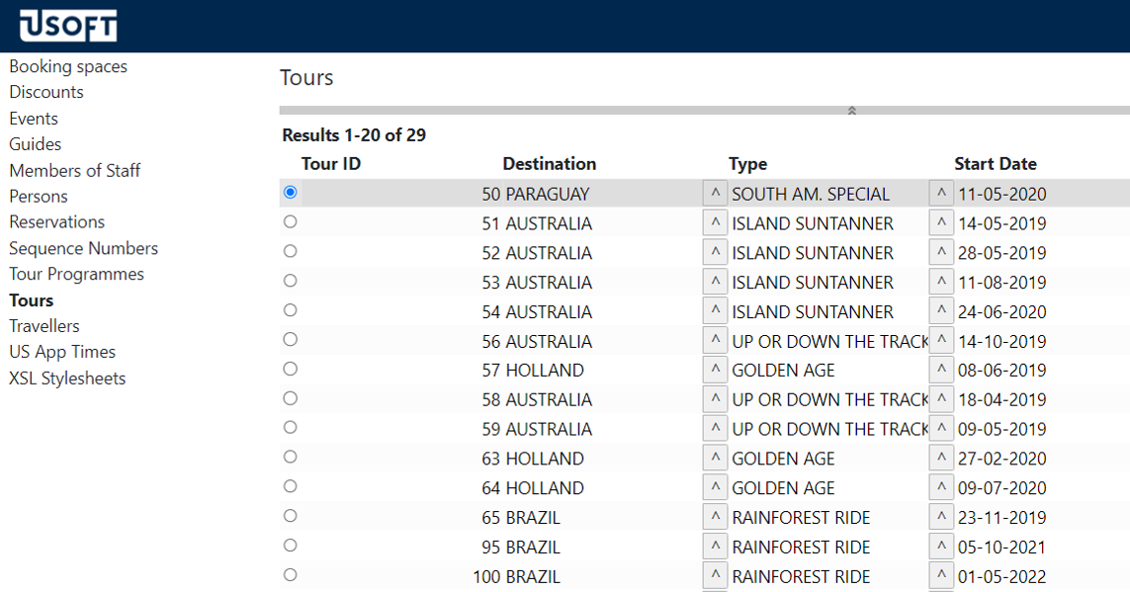This screenshot has height=592, width=1130.
Task: Click the Destination column header
Action: [549, 164]
